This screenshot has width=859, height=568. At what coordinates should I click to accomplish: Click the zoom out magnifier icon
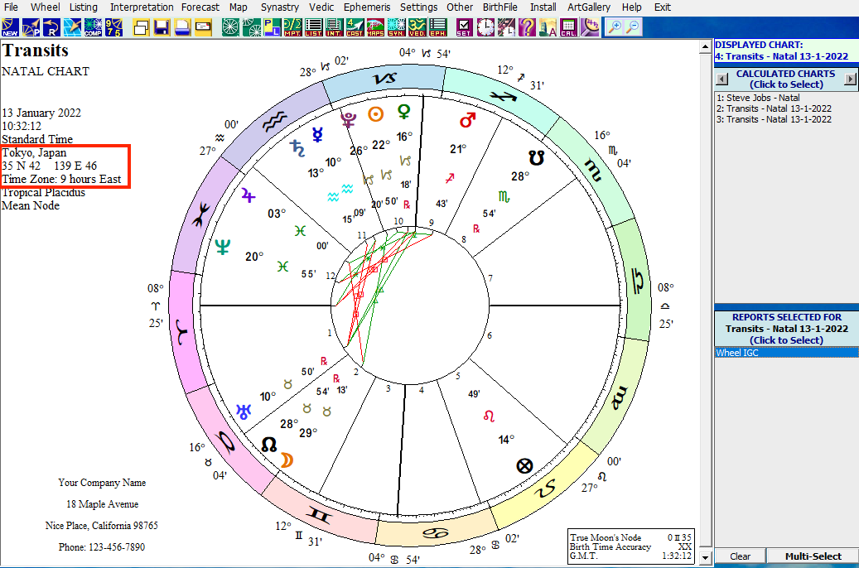pos(633,27)
